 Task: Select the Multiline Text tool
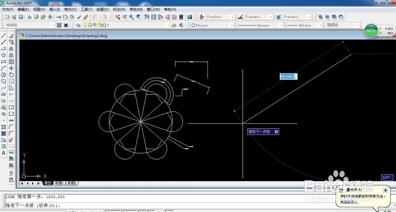coord(4,153)
